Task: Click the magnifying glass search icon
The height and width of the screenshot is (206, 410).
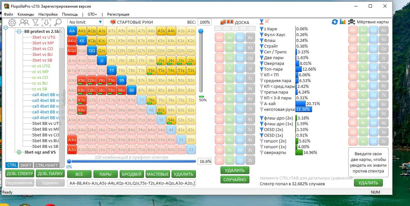Action: (58, 22)
